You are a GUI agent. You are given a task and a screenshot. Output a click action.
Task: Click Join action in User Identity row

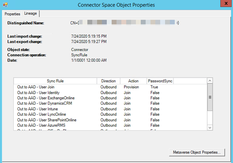click(127, 93)
